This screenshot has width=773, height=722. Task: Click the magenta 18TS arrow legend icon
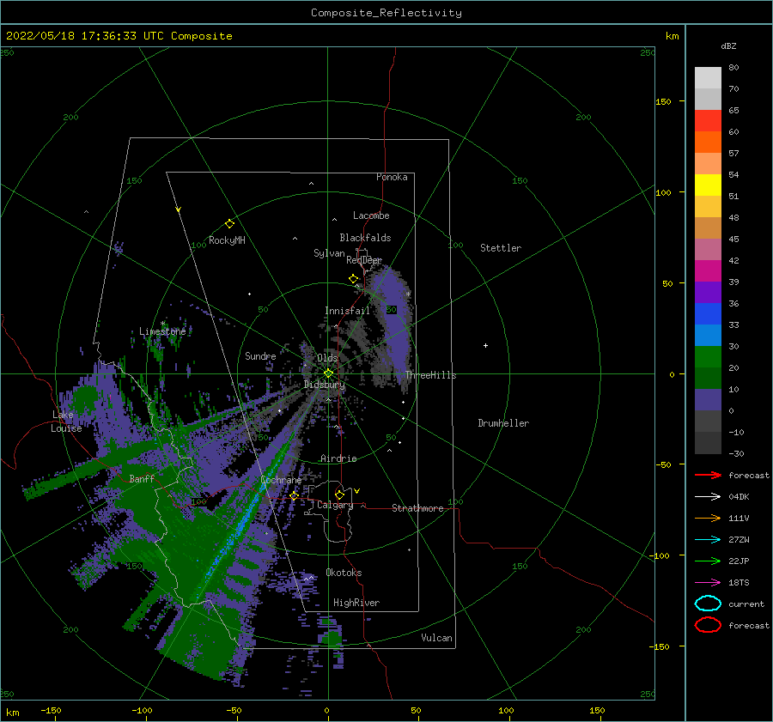point(708,583)
